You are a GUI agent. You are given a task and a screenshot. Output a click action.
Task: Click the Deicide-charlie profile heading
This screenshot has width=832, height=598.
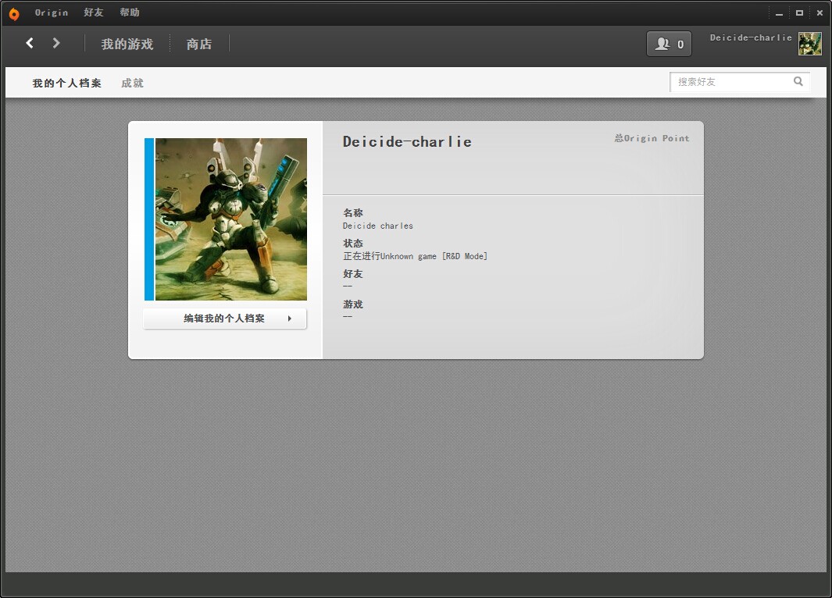pyautogui.click(x=407, y=142)
